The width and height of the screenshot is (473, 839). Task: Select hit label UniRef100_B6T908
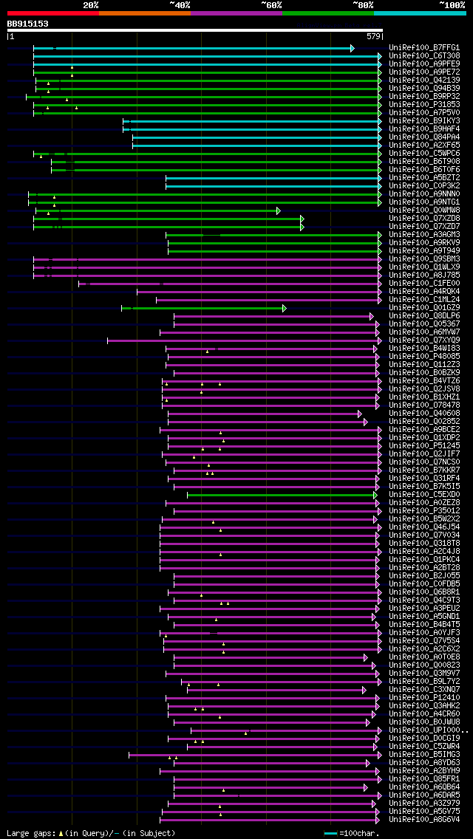(424, 162)
